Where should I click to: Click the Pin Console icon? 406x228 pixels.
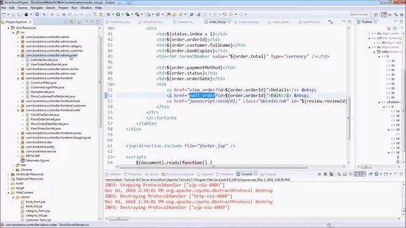click(x=370, y=174)
